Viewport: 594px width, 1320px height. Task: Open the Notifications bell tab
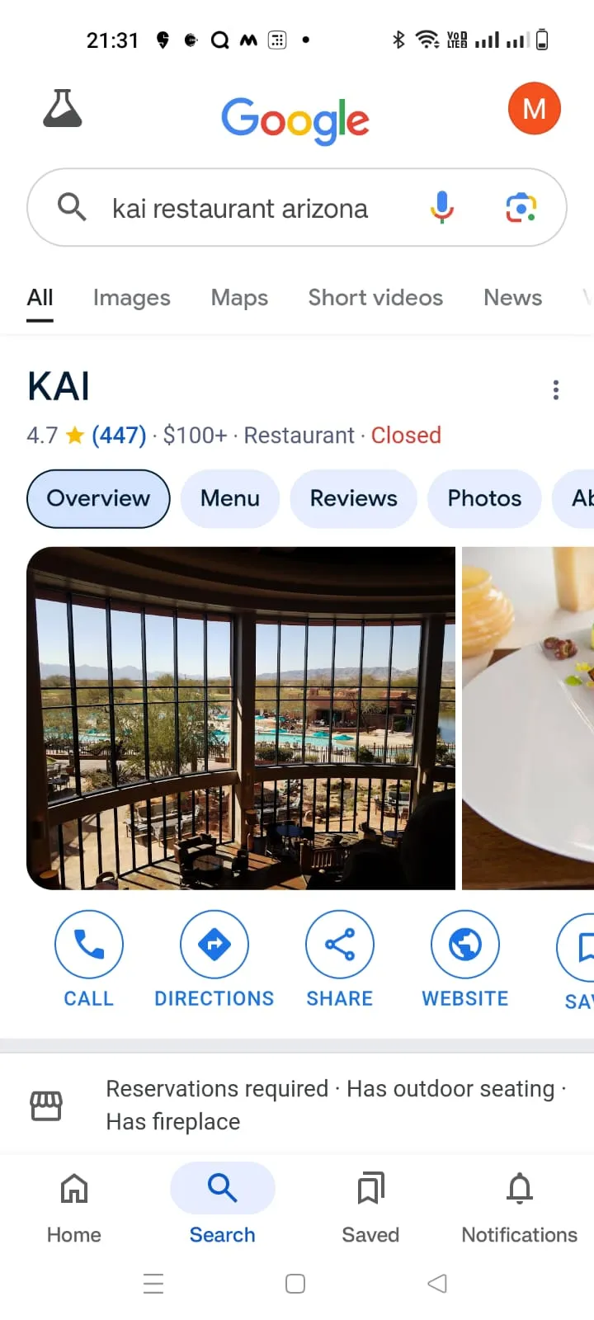[520, 1208]
